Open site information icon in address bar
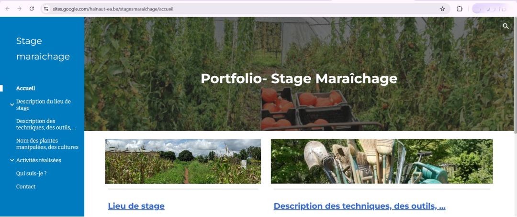517x217 pixels. (46, 9)
